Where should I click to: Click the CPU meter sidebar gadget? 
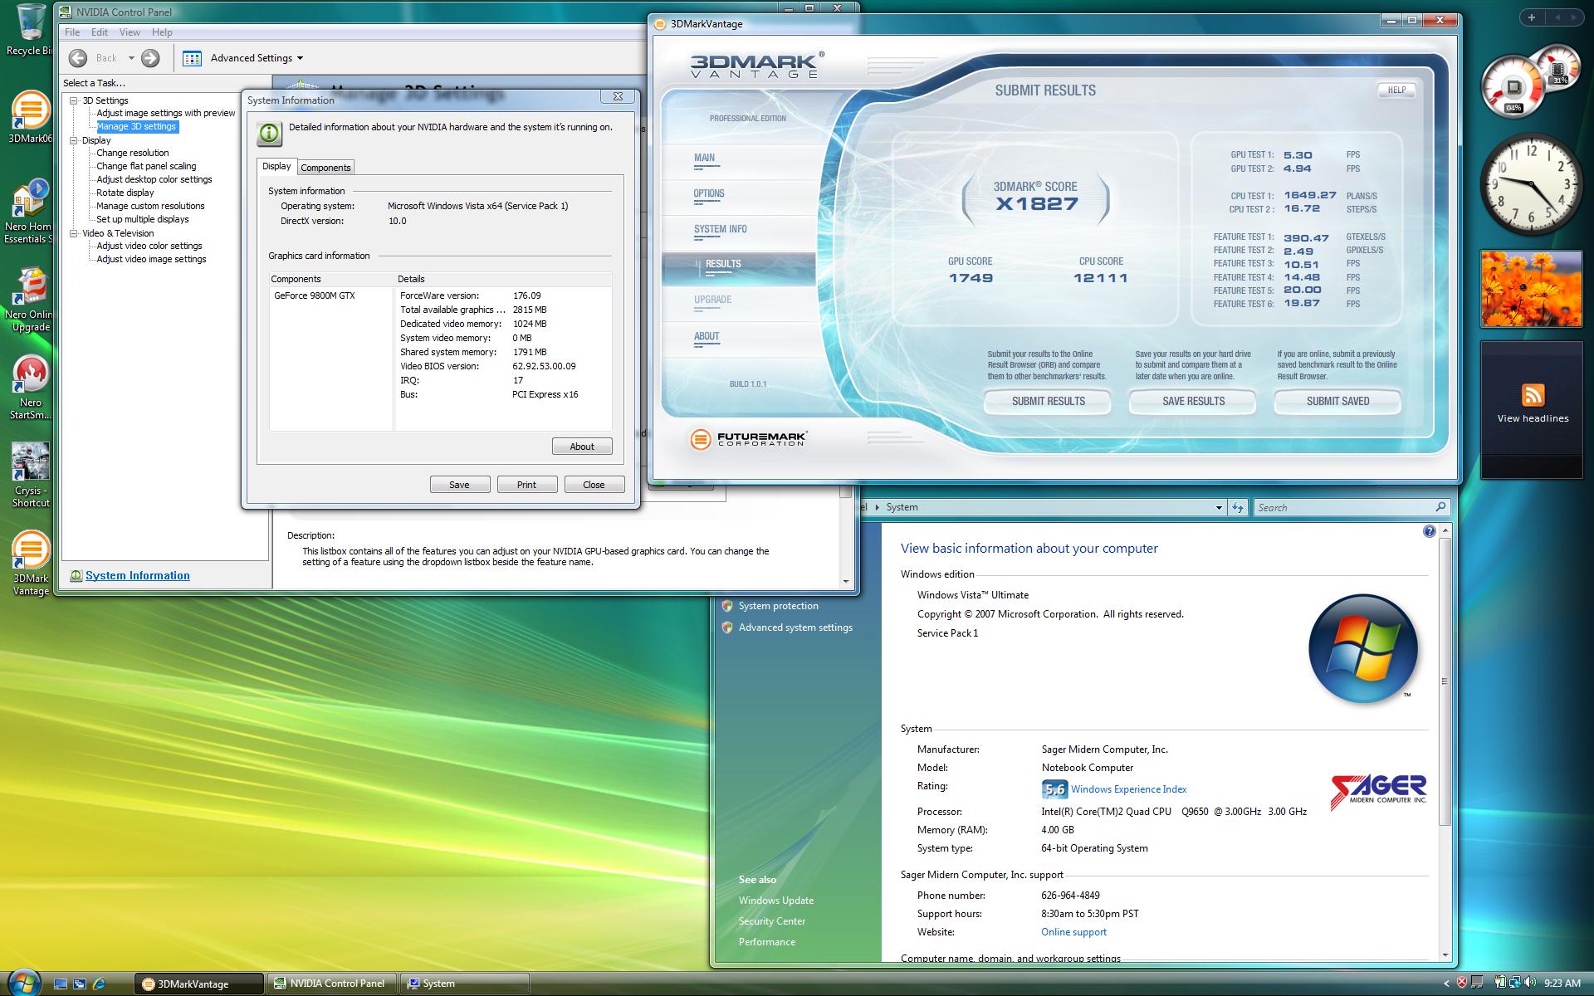(1530, 81)
